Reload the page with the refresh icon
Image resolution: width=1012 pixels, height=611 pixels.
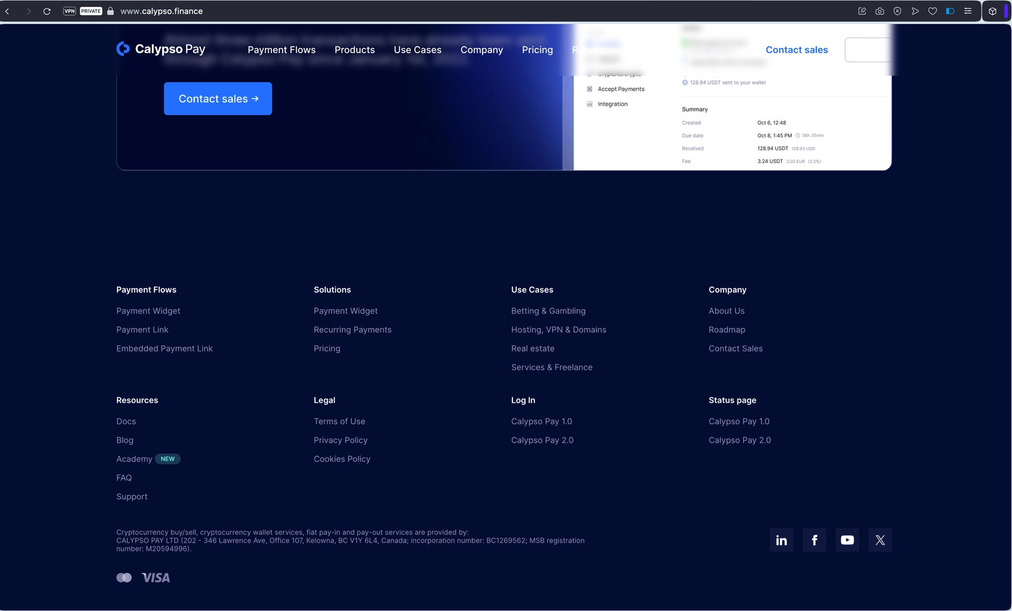click(47, 11)
